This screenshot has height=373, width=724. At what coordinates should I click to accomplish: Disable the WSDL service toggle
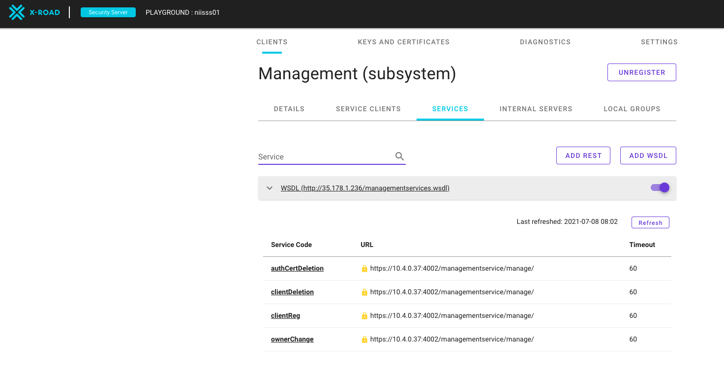click(659, 187)
